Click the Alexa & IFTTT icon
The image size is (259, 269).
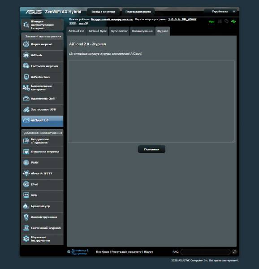tap(26, 174)
